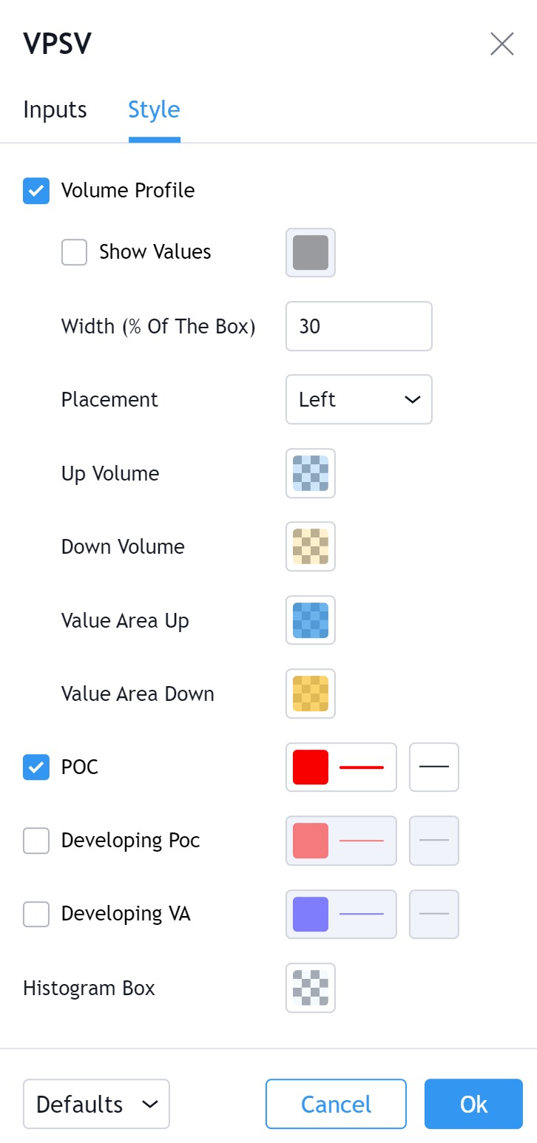The image size is (537, 1143).
Task: Change Value Area Down color
Action: click(x=311, y=693)
